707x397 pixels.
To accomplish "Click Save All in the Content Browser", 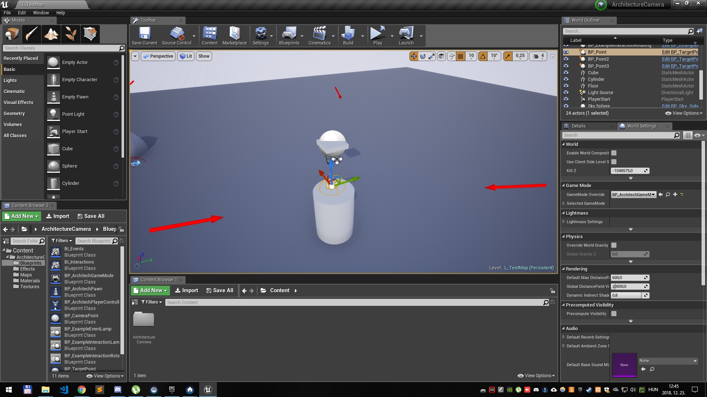I will pos(220,290).
